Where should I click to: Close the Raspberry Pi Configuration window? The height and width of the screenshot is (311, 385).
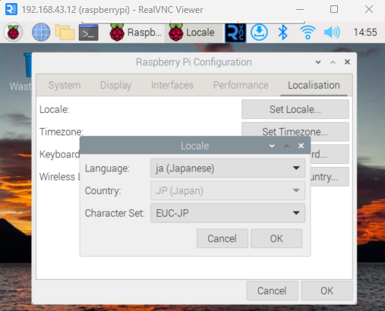(x=347, y=62)
